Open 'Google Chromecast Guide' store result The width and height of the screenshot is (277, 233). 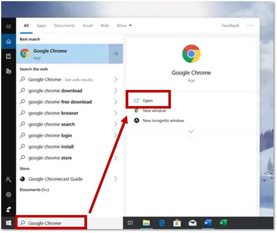(x=55, y=179)
